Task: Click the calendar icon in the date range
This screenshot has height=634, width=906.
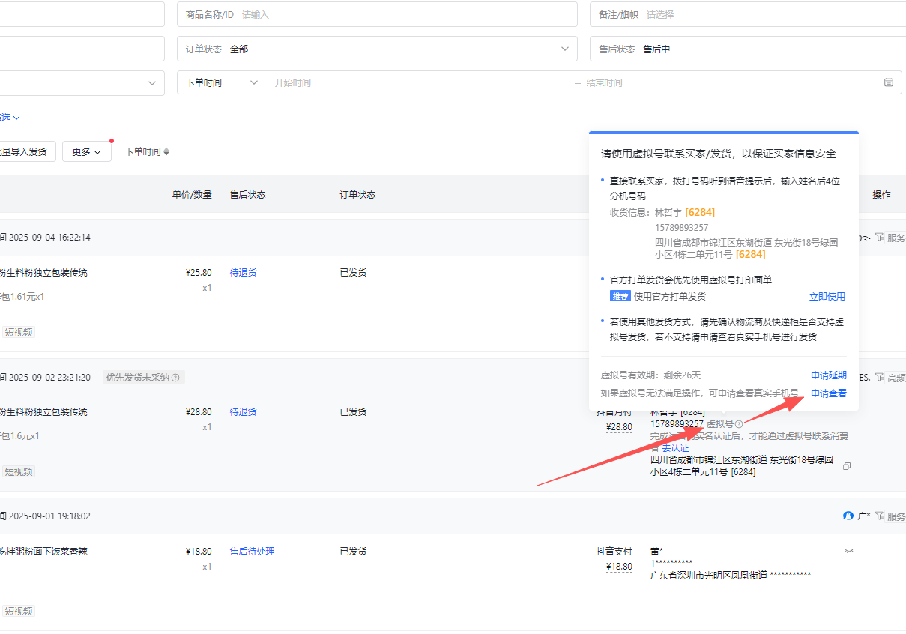Action: point(889,82)
